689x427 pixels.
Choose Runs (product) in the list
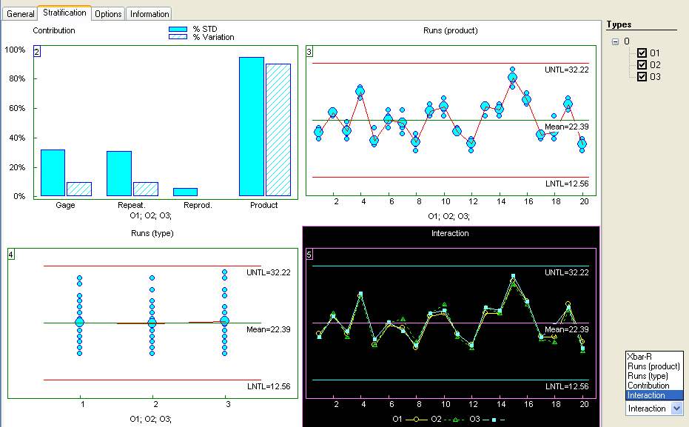(x=653, y=366)
